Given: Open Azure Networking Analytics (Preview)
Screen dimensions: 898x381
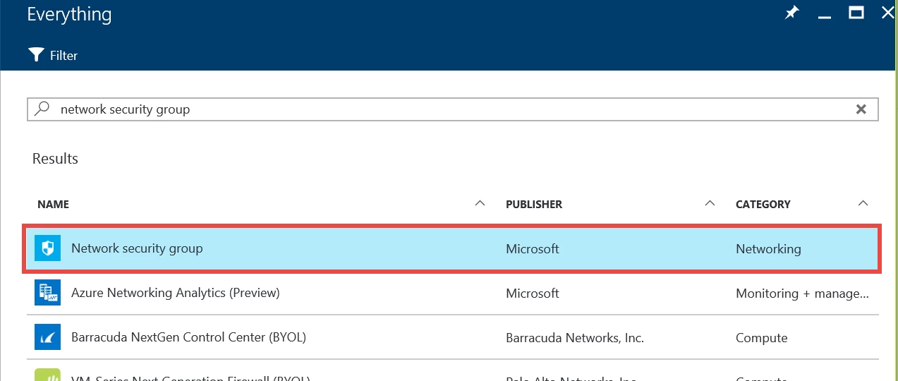Looking at the screenshot, I should (176, 293).
